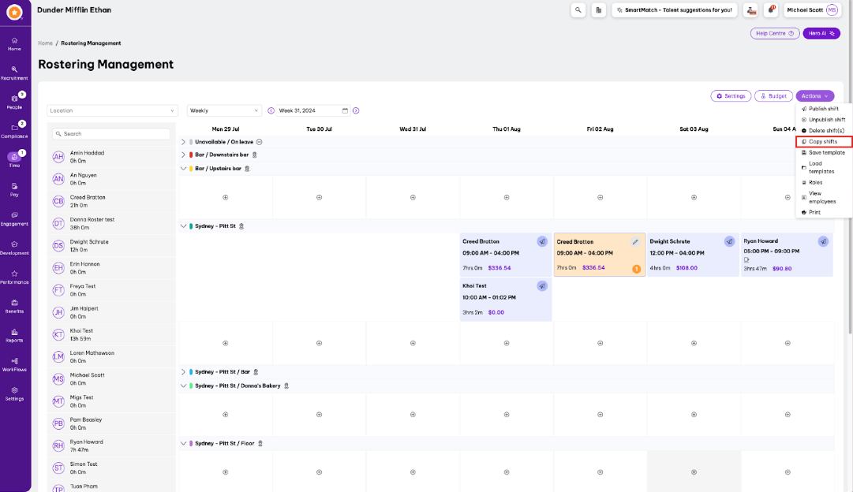Open Recruitment in the left sidebar
Viewport: 853px width, 492px height.
pyautogui.click(x=14, y=73)
